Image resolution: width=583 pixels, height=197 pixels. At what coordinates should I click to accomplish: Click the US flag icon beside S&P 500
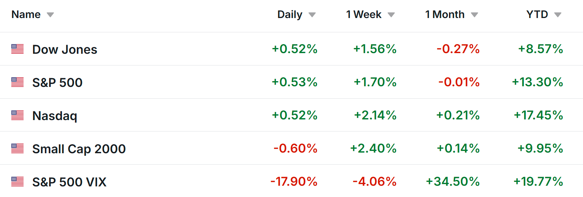coord(17,82)
